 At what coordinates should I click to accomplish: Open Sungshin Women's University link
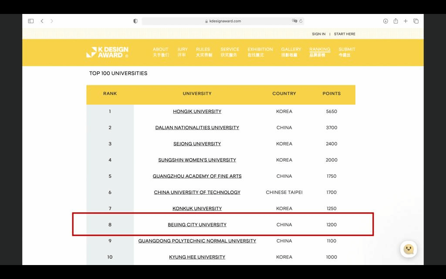click(x=197, y=160)
